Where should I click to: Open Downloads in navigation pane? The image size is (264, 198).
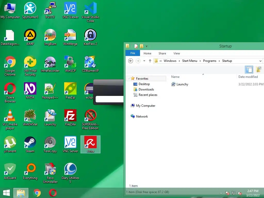(x=144, y=89)
